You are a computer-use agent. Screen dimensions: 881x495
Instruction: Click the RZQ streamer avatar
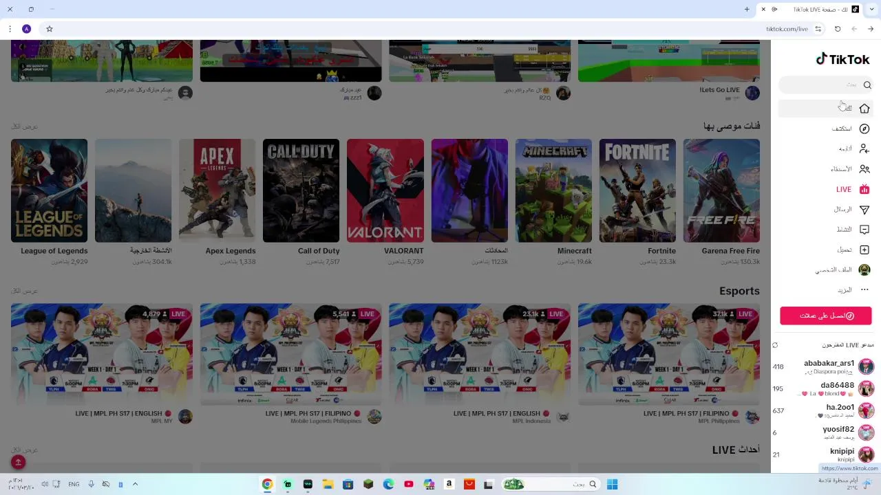pos(563,93)
